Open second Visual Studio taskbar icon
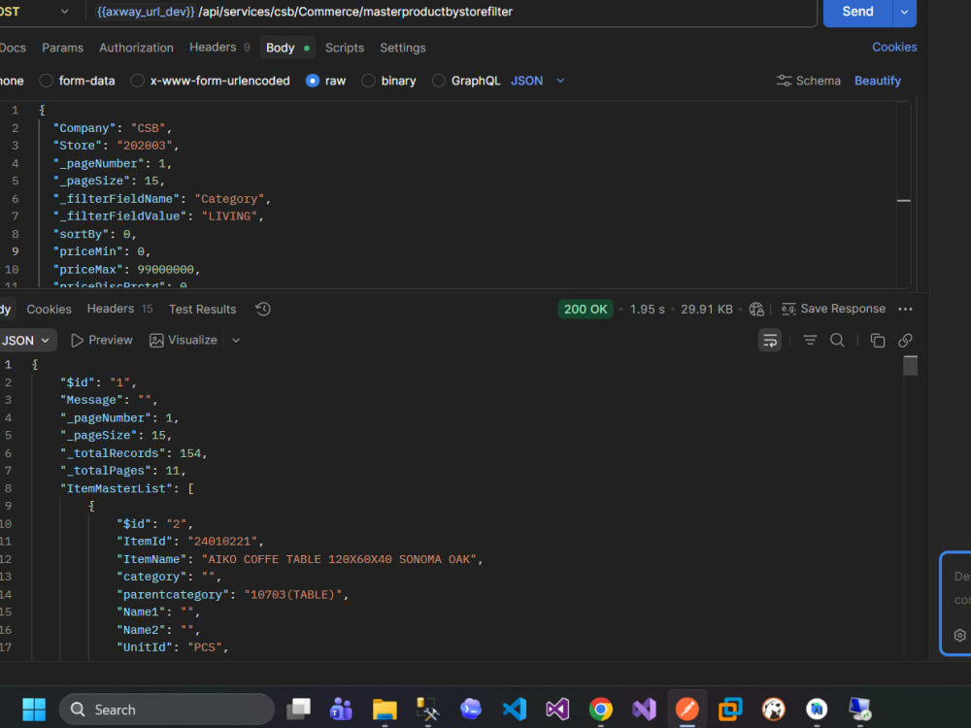Image resolution: width=971 pixels, height=728 pixels. (644, 709)
